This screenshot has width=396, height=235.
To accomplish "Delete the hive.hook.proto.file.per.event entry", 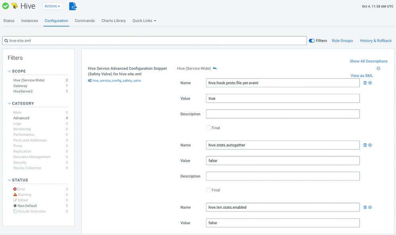I will tap(365, 83).
